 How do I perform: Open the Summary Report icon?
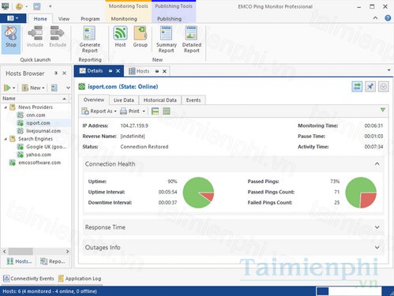tap(166, 39)
